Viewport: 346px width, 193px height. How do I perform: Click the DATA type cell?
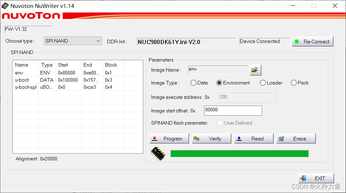point(47,80)
